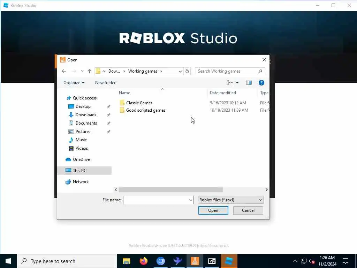The height and width of the screenshot is (268, 357).
Task: Open the Windows Start menu
Action: [x=8, y=261]
